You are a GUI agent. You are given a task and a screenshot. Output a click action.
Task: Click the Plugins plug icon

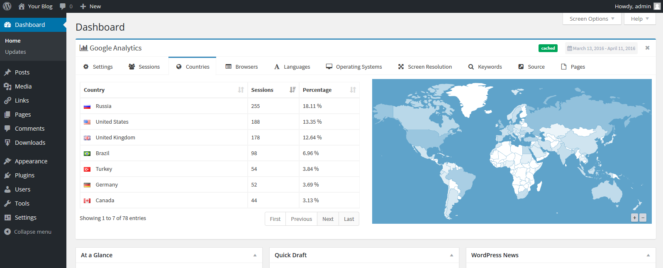(x=7, y=175)
